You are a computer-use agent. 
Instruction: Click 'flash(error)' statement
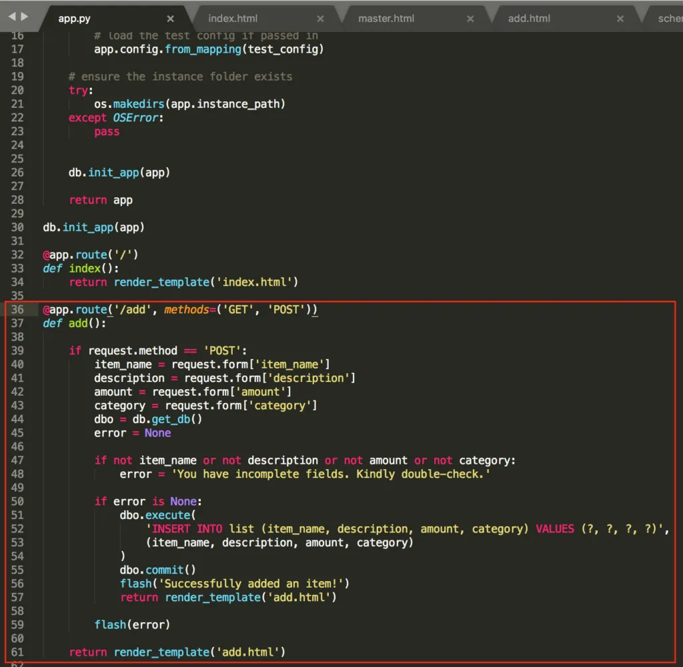pos(132,624)
